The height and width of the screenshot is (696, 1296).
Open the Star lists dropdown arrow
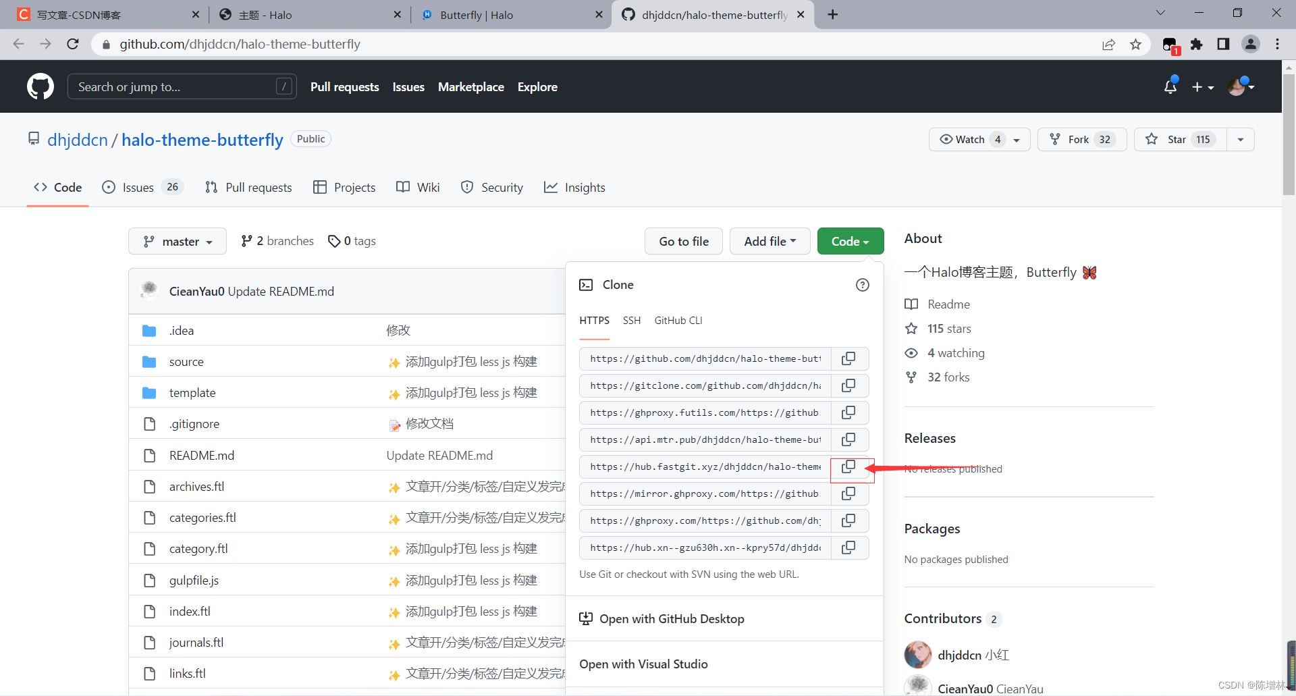point(1241,140)
